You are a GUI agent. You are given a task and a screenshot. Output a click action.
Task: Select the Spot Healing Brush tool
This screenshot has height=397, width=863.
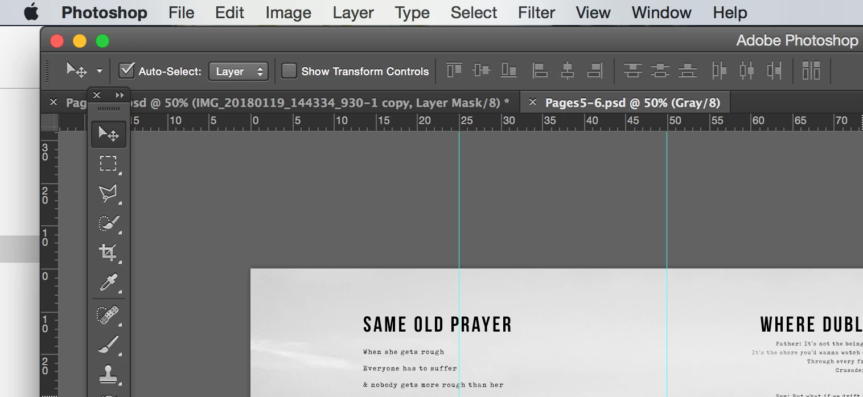tap(108, 315)
